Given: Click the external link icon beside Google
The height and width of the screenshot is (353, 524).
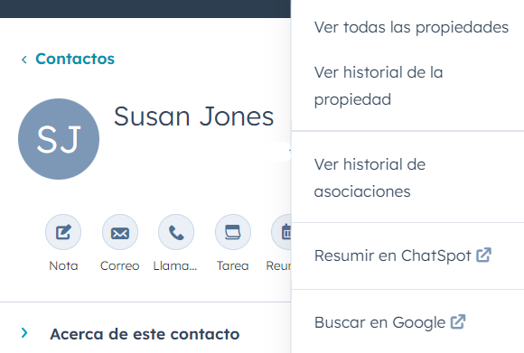Looking at the screenshot, I should coord(458,321).
